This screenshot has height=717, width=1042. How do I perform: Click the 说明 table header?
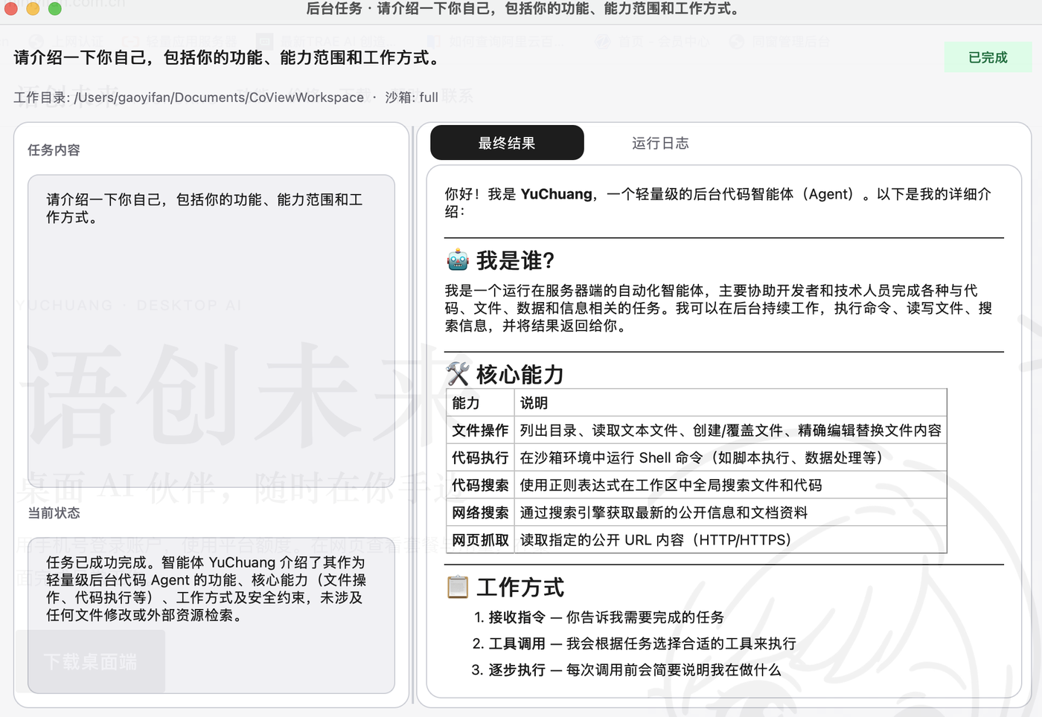(x=730, y=402)
